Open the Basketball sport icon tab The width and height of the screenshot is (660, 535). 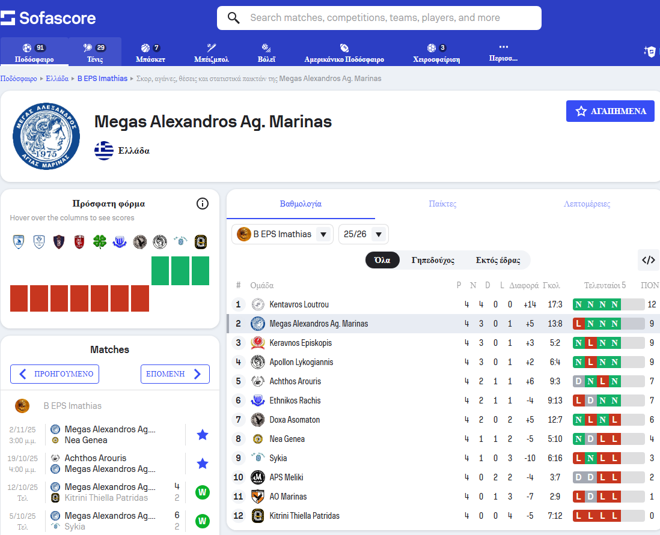pos(150,52)
